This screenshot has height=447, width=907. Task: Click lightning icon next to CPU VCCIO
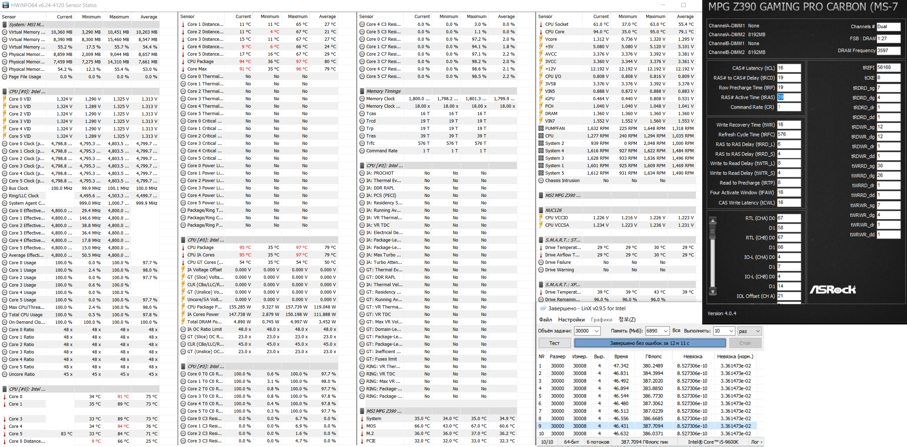coord(541,218)
